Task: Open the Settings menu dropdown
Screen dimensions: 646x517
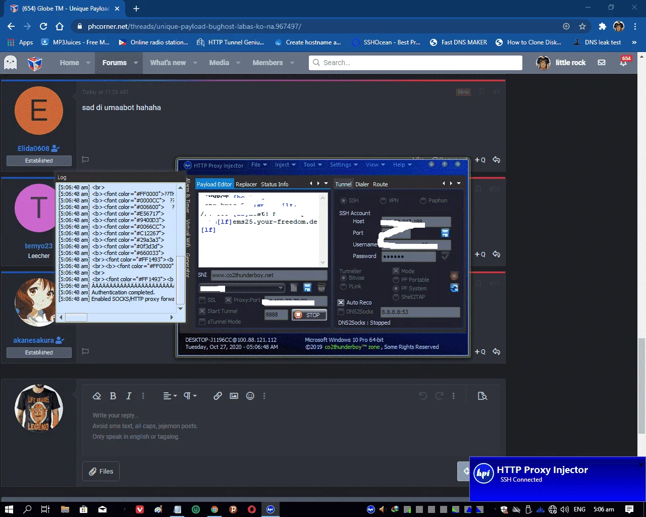Action: 344,165
